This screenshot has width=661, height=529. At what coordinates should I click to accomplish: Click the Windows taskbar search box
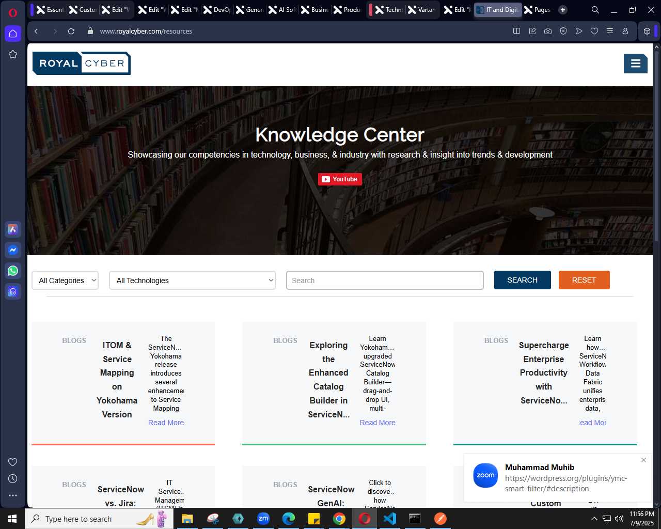point(98,519)
